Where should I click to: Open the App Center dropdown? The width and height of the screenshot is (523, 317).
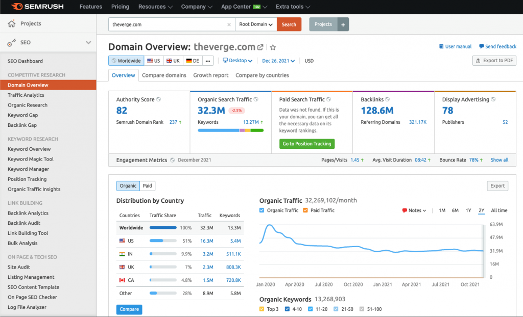click(x=244, y=7)
